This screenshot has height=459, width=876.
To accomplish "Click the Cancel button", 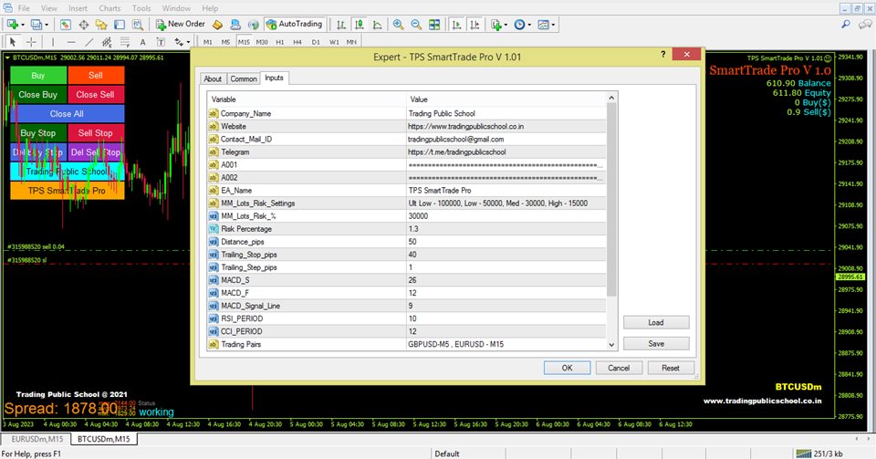I will [x=619, y=368].
